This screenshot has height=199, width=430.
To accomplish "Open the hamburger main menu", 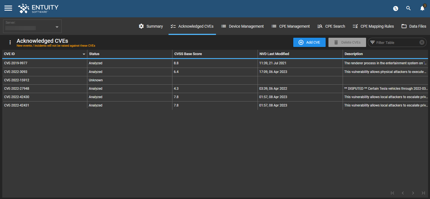I will point(8,8).
